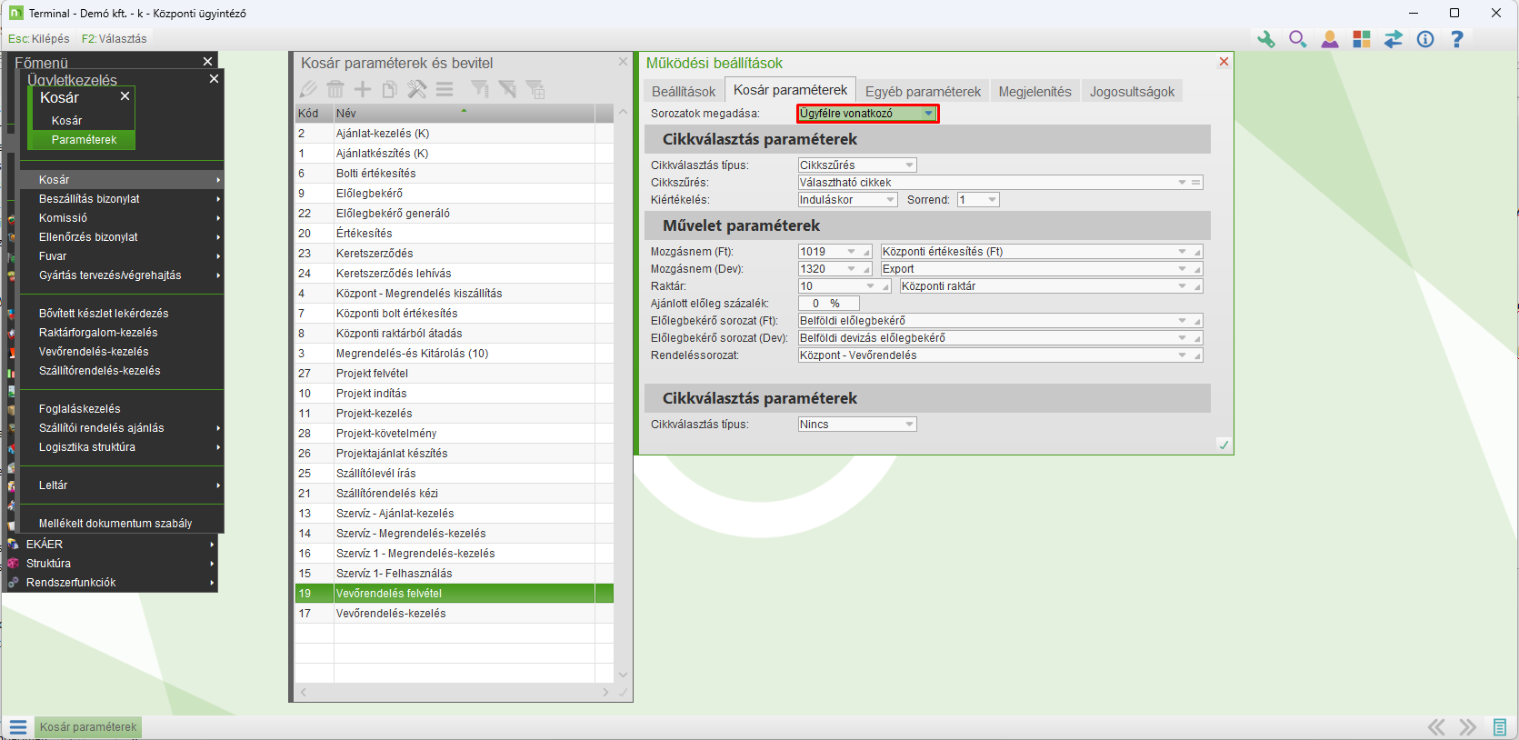
Task: Open the Komissió submenu in main menu
Action: (x=122, y=218)
